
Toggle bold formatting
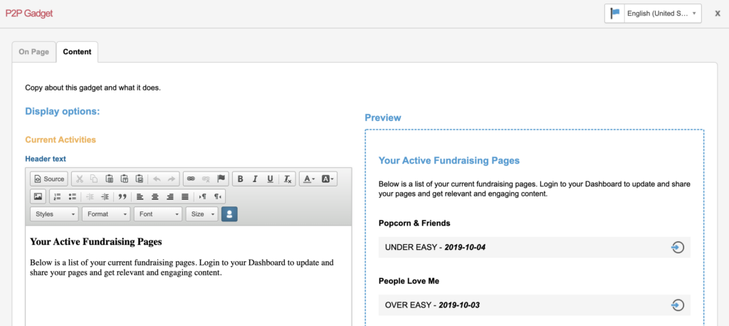241,179
